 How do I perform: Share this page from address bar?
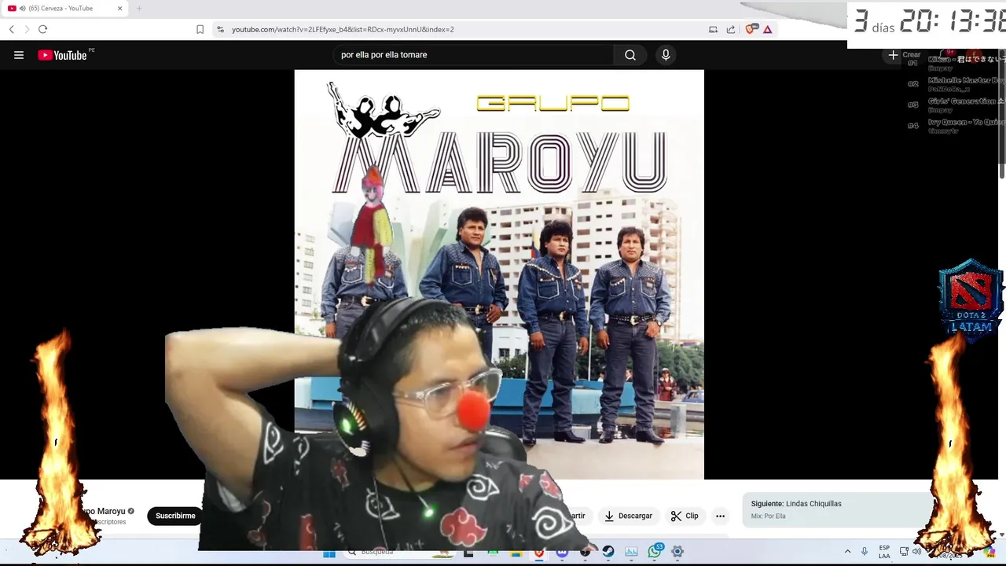click(x=731, y=29)
